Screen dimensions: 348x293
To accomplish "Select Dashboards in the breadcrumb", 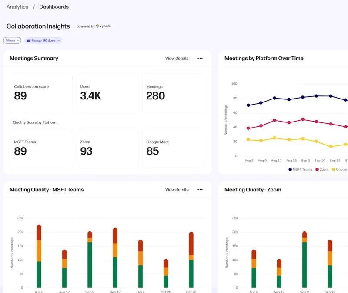I will [x=54, y=7].
